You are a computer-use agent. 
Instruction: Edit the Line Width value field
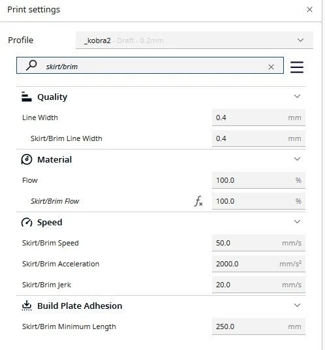pos(258,118)
